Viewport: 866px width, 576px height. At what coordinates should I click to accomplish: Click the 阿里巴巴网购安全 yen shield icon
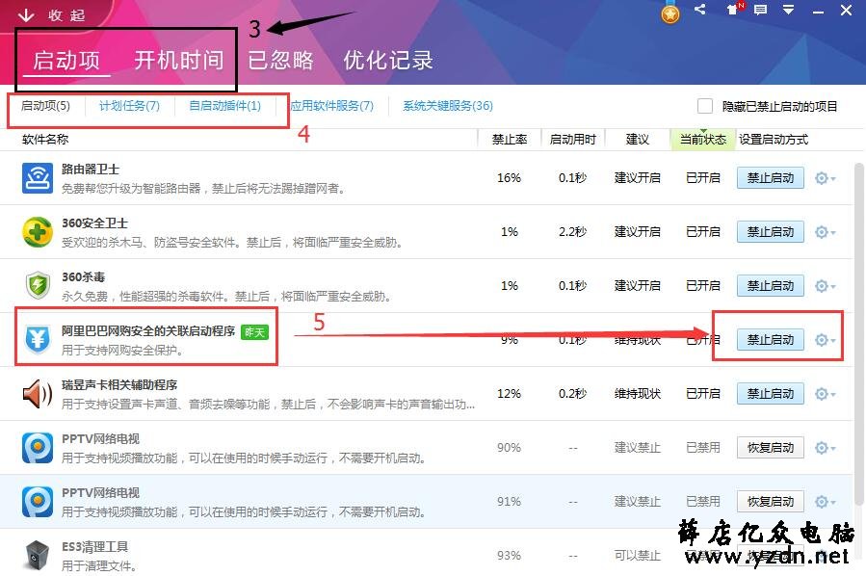tap(37, 340)
